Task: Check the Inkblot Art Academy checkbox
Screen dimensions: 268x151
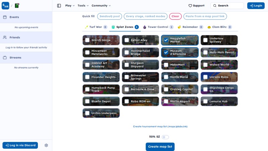Action: tap(87, 65)
